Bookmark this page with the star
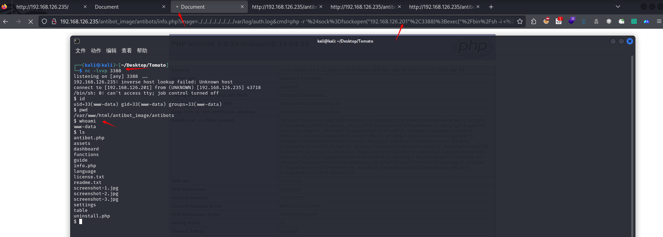 tap(520, 21)
